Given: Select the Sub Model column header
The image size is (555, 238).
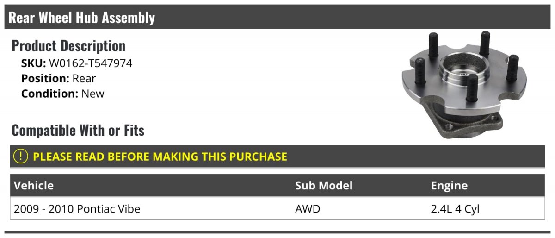Looking at the screenshot, I should click(x=324, y=186).
